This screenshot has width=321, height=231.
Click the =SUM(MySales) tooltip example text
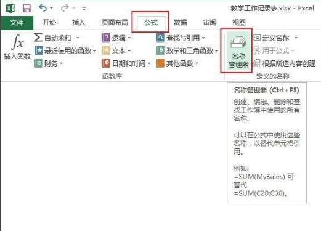coord(259,177)
